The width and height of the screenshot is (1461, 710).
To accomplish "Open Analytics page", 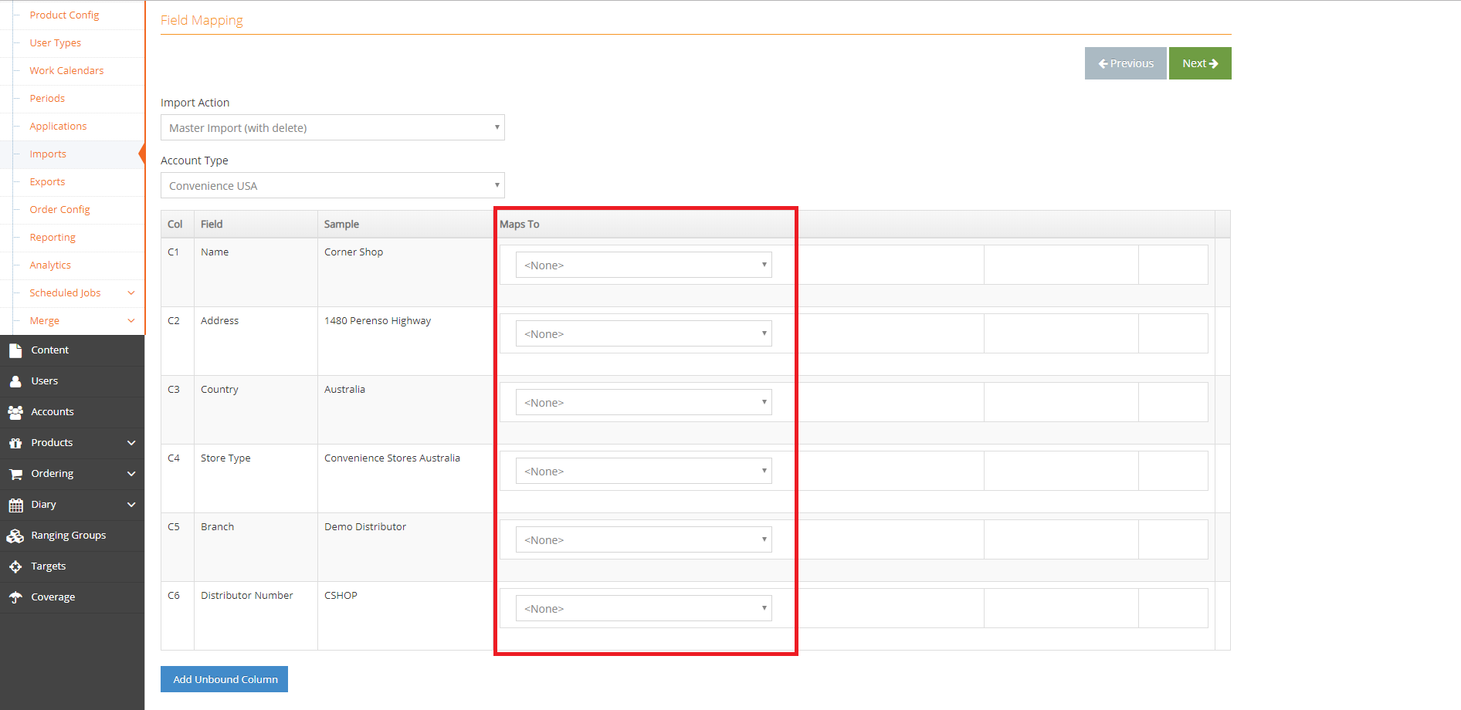I will tap(50, 265).
